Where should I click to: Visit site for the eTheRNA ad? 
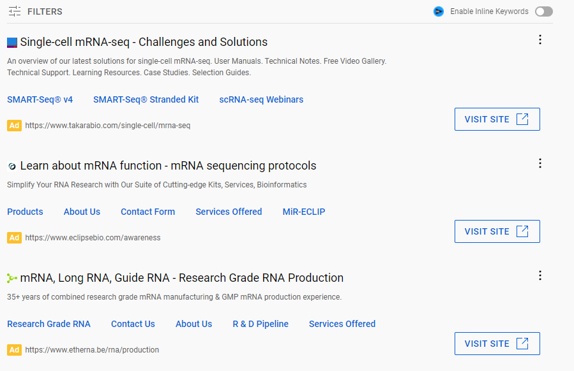coord(497,344)
